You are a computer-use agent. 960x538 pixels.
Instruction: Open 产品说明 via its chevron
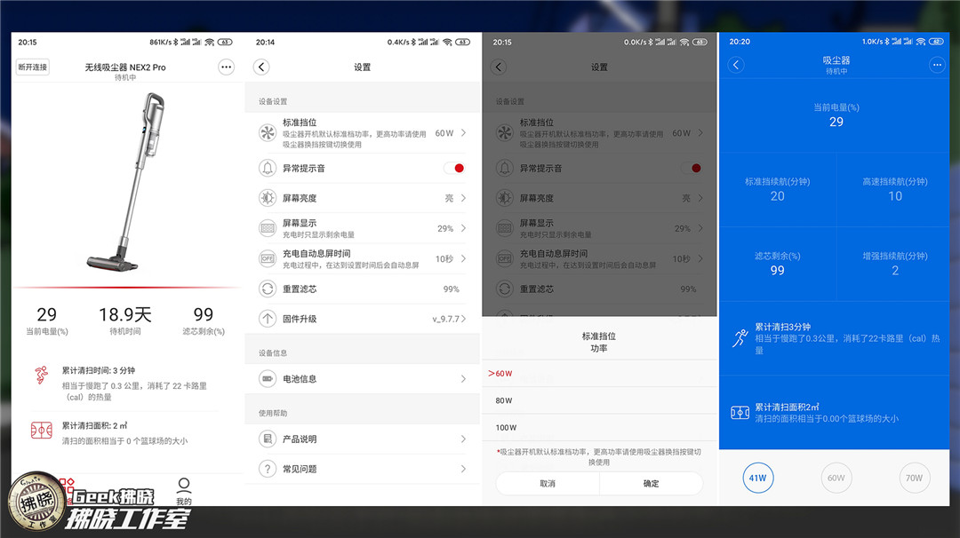click(463, 439)
